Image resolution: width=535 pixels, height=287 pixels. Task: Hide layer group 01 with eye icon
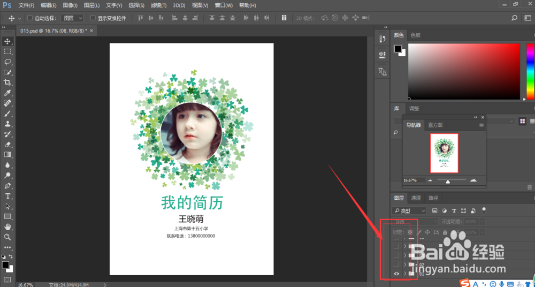click(x=396, y=274)
